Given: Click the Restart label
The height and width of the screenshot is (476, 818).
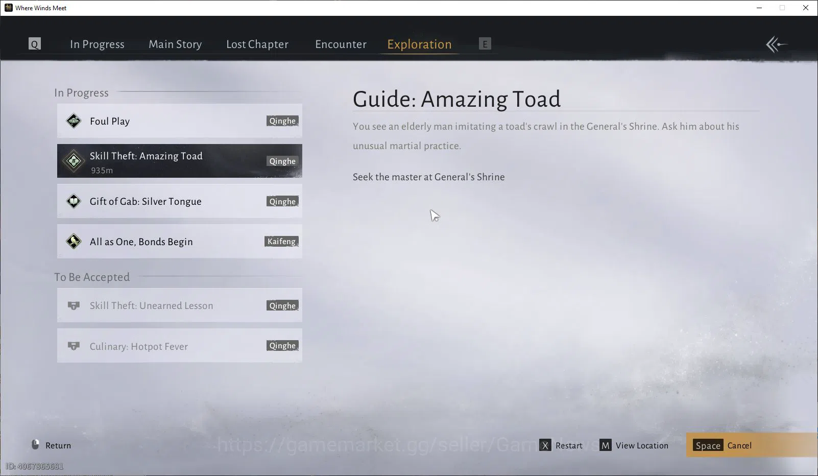Looking at the screenshot, I should coord(569,445).
